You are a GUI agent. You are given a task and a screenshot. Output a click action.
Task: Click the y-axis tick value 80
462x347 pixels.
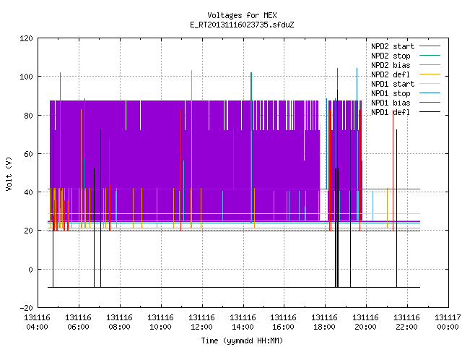[x=28, y=116]
